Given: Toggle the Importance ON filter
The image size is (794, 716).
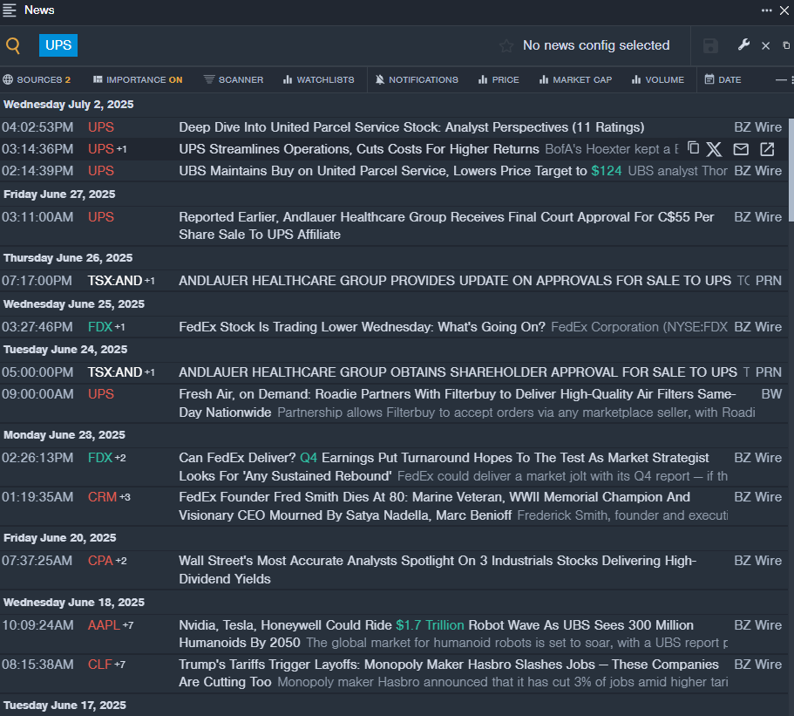Looking at the screenshot, I should (138, 79).
